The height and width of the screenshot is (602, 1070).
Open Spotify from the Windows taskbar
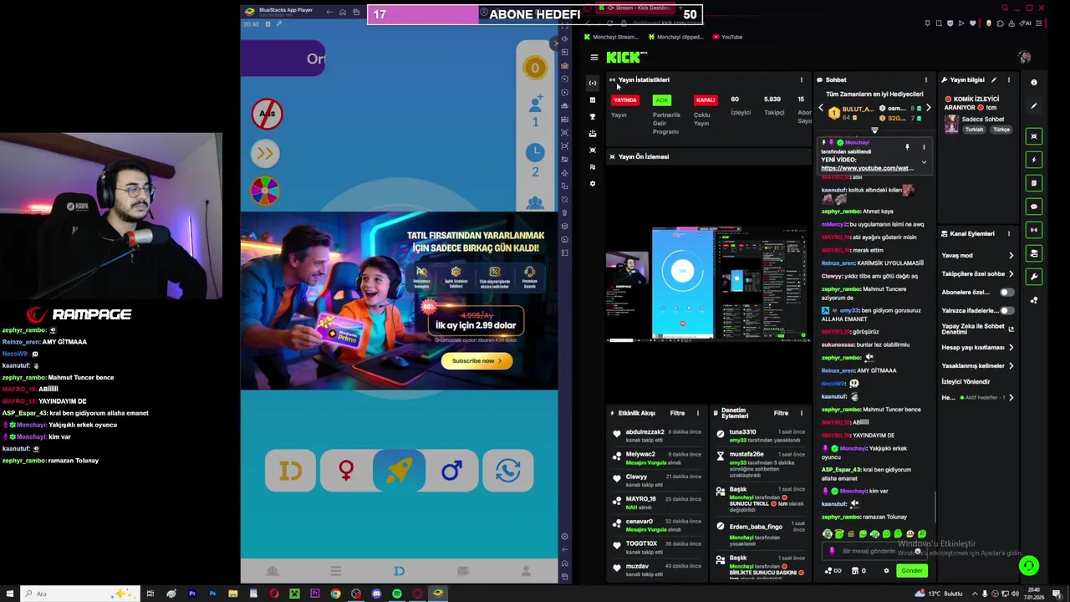click(x=396, y=594)
